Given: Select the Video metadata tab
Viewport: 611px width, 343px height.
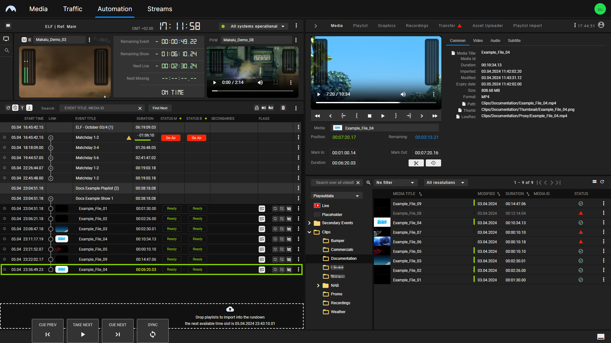Looking at the screenshot, I should coord(478,41).
